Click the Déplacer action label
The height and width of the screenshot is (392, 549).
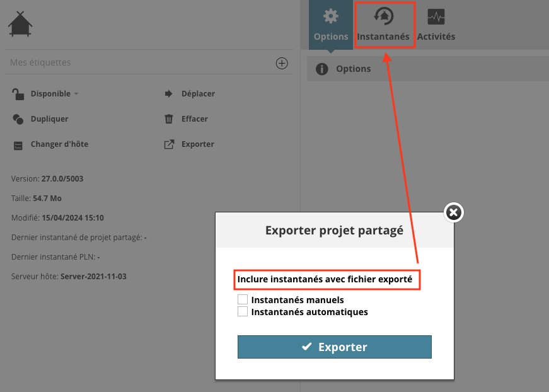[198, 94]
